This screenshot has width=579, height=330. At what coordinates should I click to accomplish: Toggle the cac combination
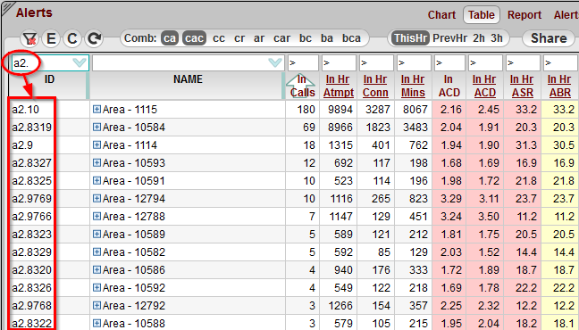click(x=194, y=38)
